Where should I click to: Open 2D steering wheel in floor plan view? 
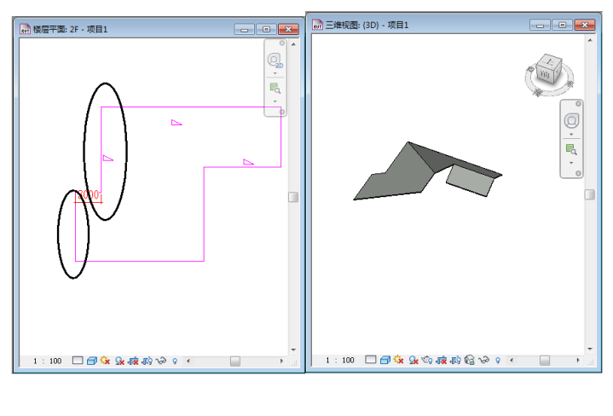275,61
